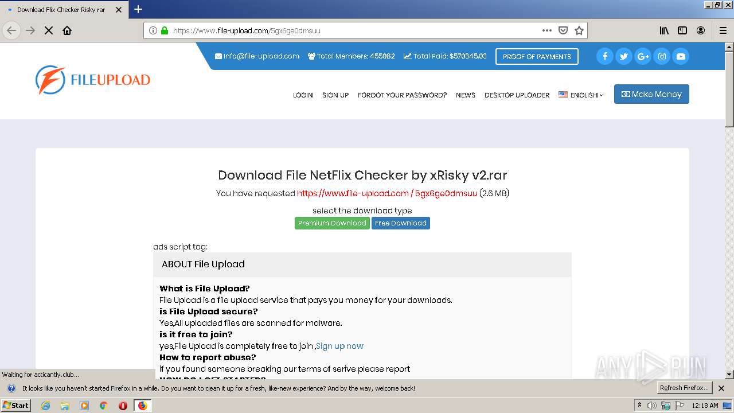Open the DESKTOP UPLOADER menu link
The height and width of the screenshot is (413, 734).
click(517, 95)
